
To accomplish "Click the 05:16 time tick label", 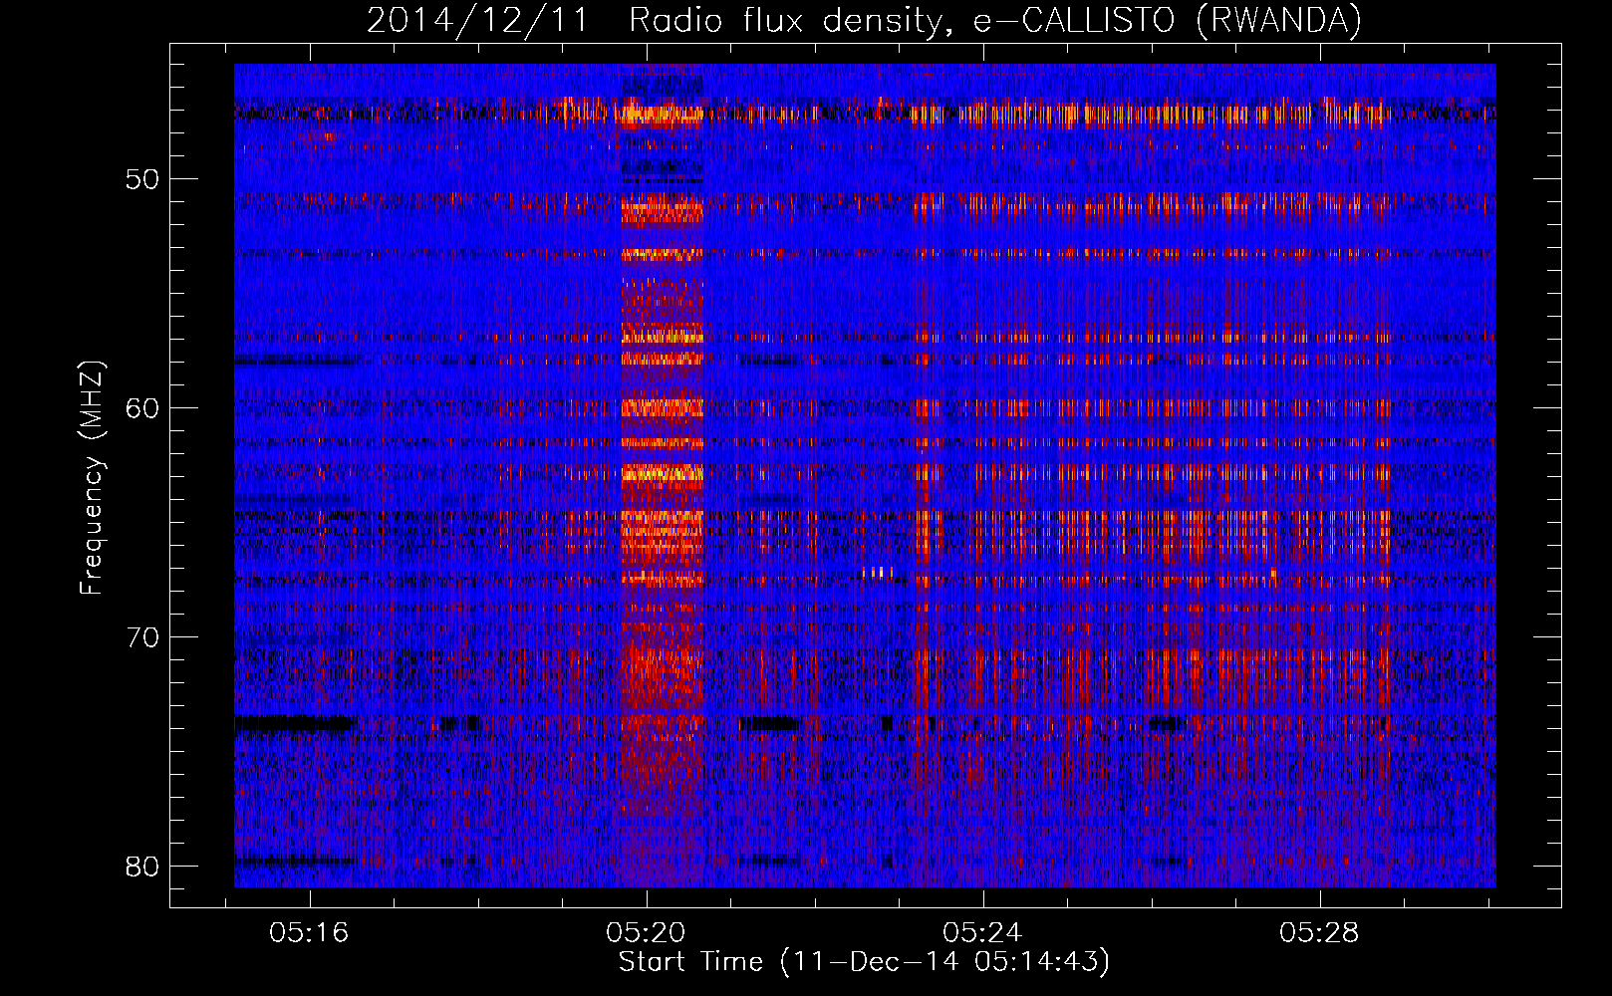I will click(309, 933).
